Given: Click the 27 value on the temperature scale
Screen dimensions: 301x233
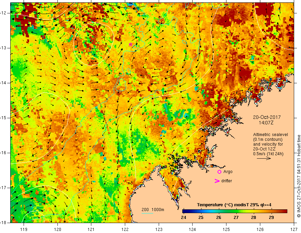Looking at the screenshot, I should click(236, 218).
